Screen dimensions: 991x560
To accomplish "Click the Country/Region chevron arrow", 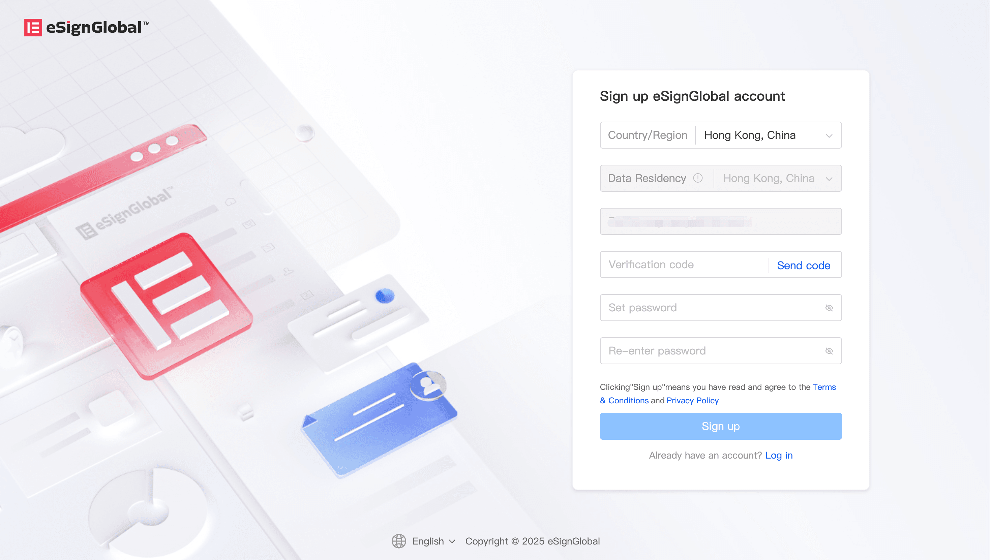I will 829,136.
